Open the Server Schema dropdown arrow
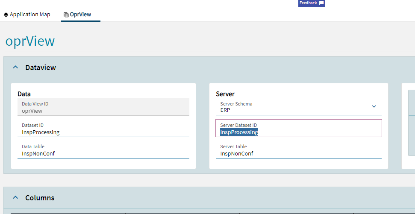This screenshot has width=415, height=214. (x=374, y=106)
